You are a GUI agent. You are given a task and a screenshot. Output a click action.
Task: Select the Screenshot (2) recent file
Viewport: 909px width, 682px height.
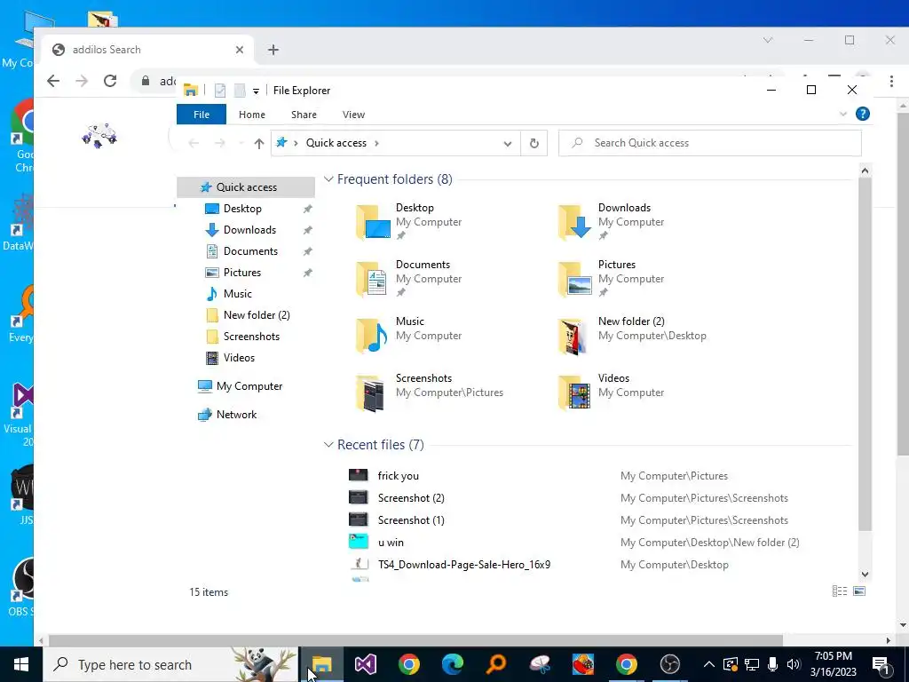pos(410,498)
